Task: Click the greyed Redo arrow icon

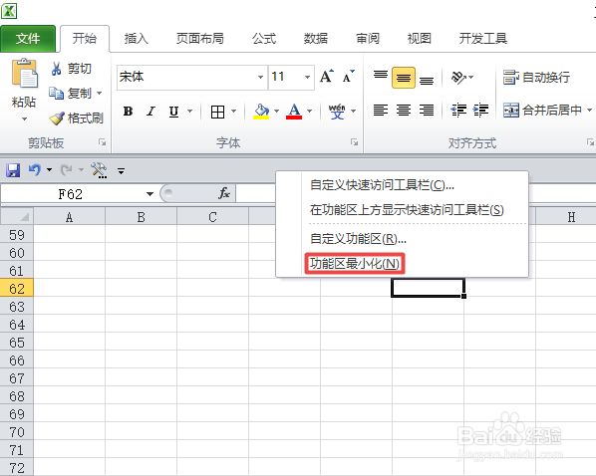Action: tap(66, 170)
